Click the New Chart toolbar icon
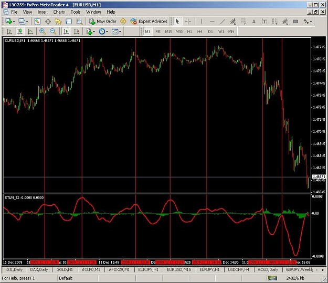This screenshot has width=328, height=283. pos(9,22)
